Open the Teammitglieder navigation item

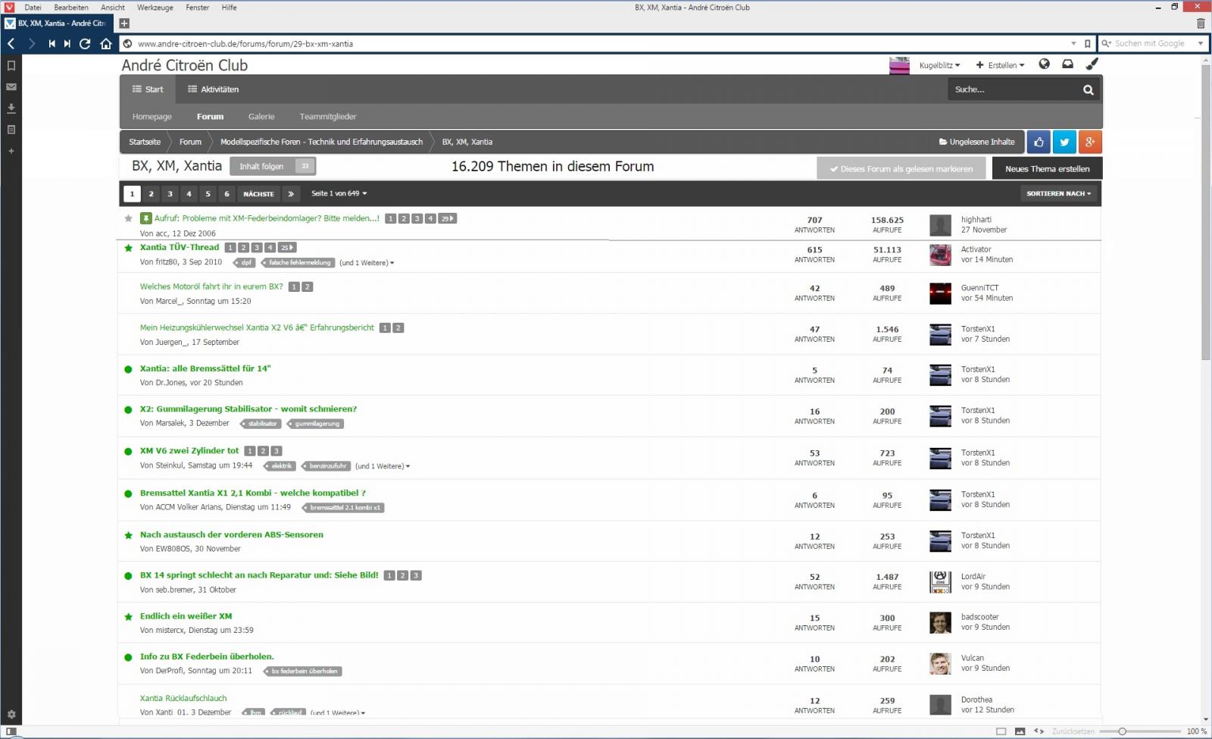coord(328,117)
